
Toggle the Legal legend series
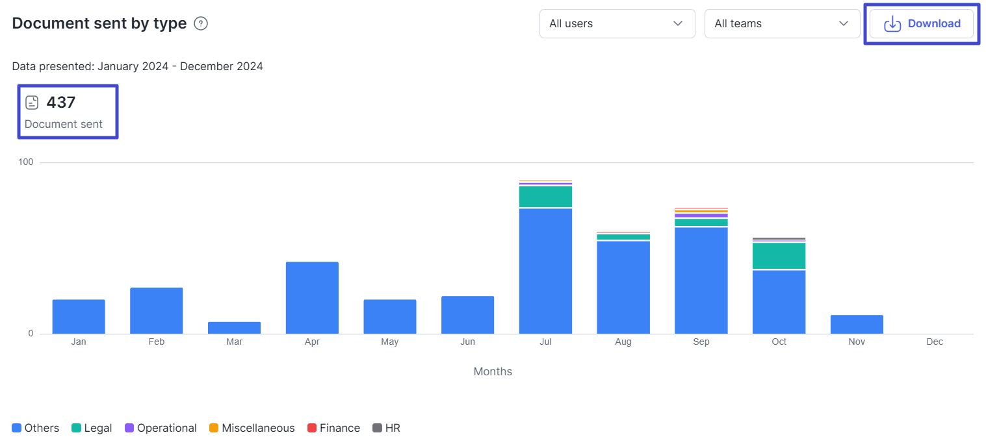[92, 428]
